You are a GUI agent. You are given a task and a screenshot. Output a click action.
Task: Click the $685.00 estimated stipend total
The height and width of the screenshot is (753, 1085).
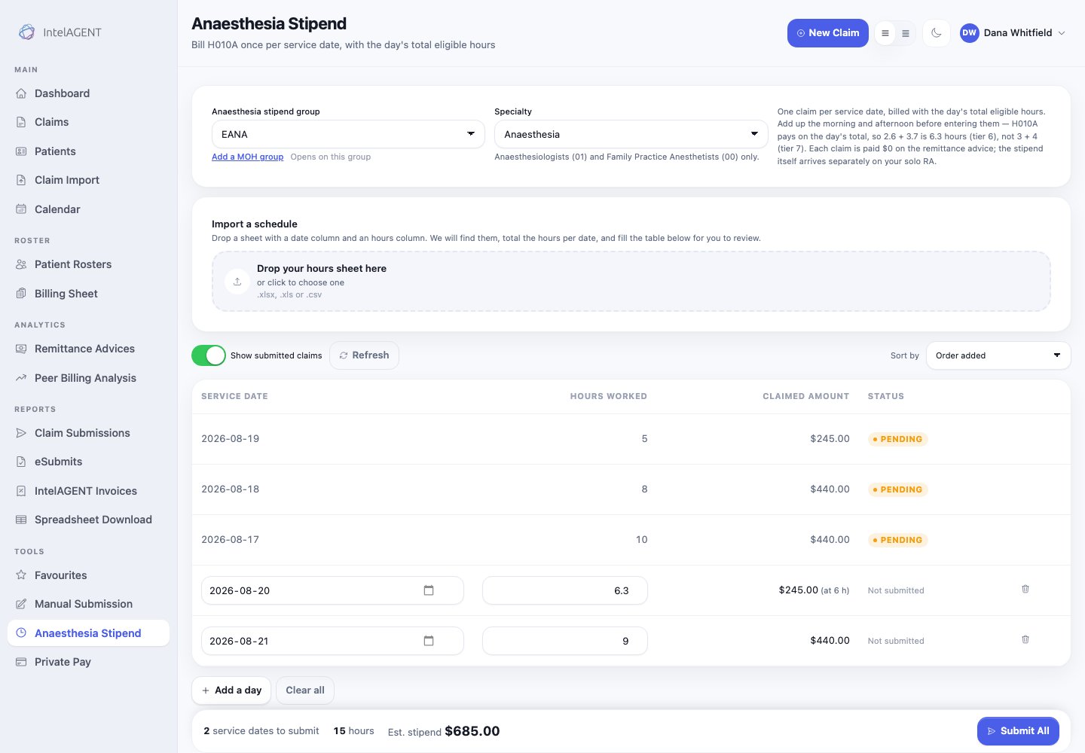coord(472,731)
